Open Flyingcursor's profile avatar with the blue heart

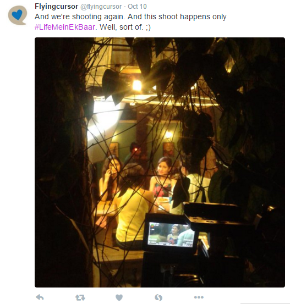coord(17,15)
